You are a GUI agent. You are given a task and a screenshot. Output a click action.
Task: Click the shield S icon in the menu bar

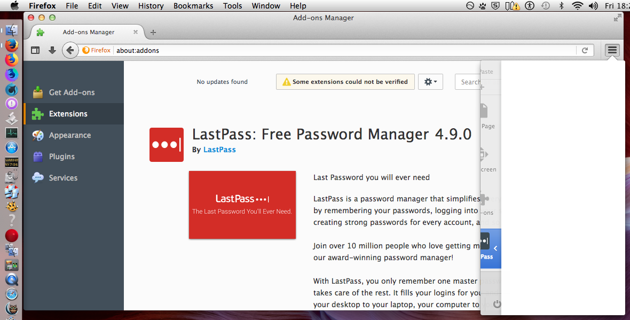click(x=496, y=6)
